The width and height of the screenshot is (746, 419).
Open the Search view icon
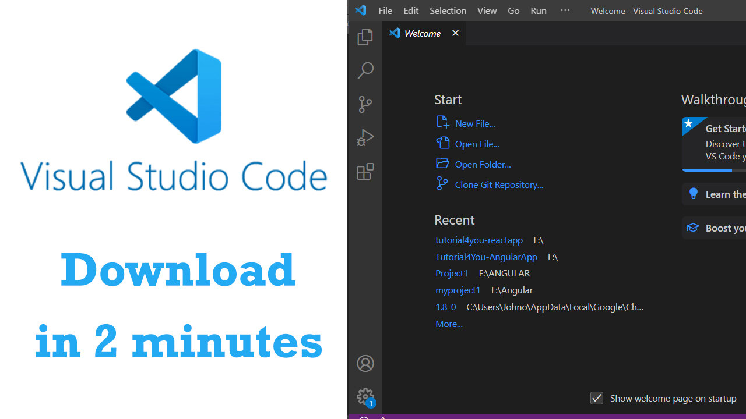(x=365, y=70)
